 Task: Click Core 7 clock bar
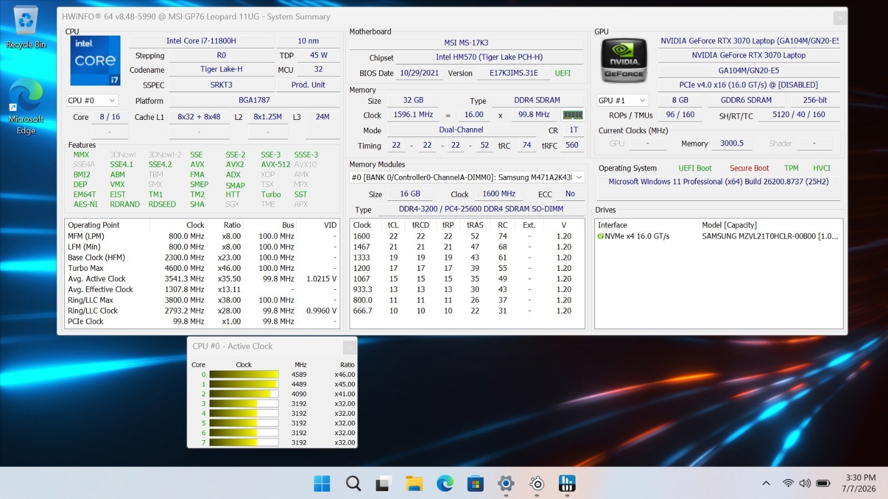(244, 443)
